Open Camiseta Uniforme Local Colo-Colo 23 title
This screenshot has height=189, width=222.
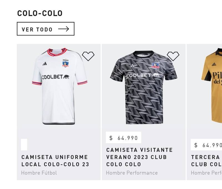tap(55, 161)
